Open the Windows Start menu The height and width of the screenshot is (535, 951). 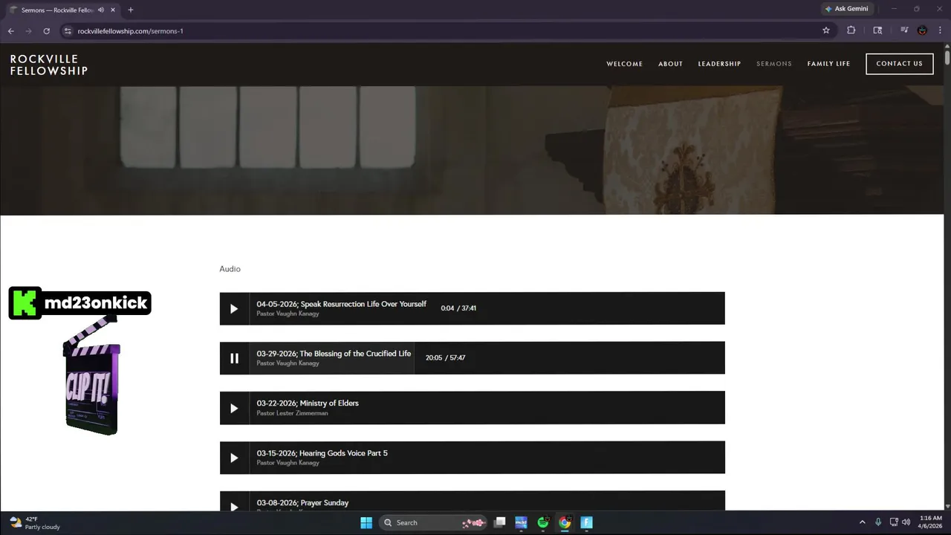[x=366, y=522]
